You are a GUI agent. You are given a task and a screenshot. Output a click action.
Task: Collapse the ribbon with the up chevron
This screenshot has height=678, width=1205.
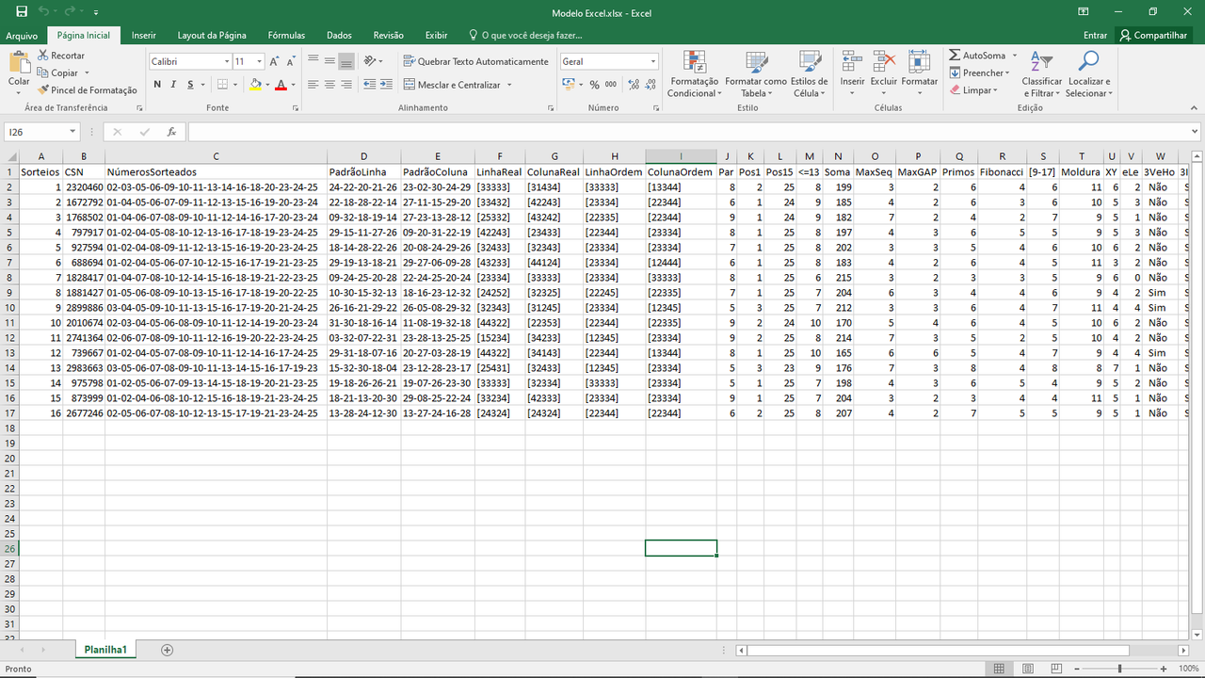pos(1195,107)
